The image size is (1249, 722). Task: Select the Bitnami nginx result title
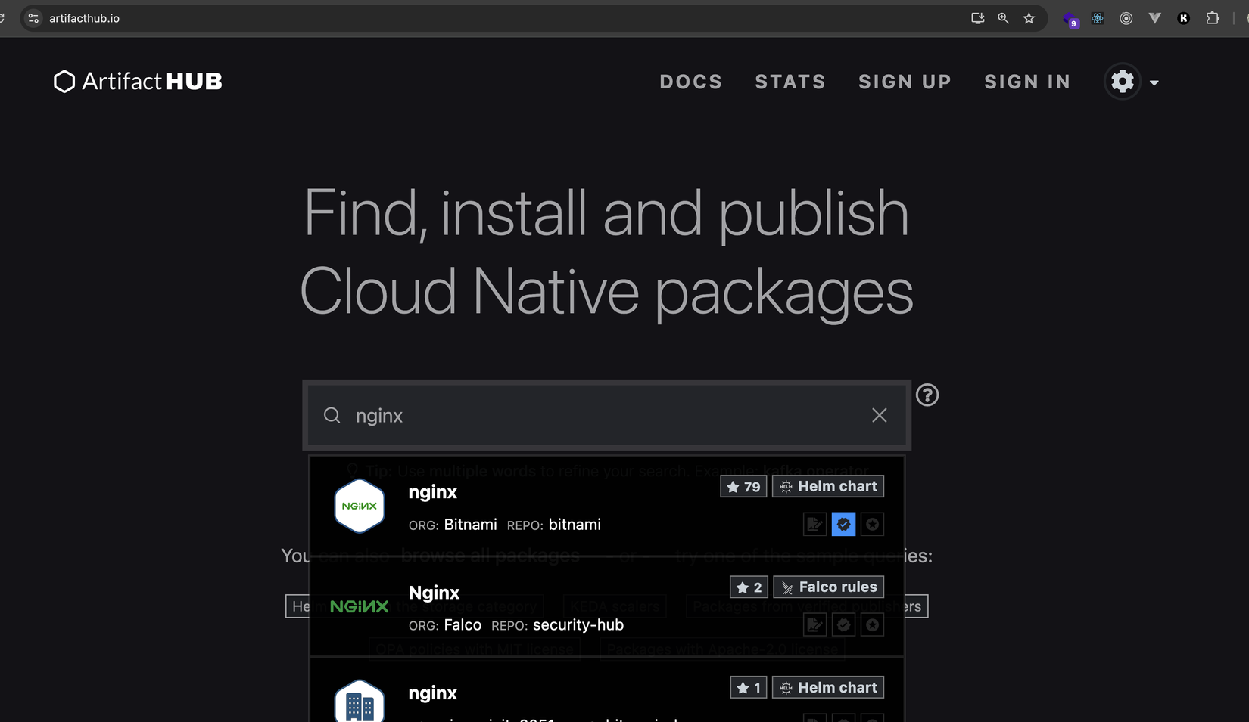[432, 492]
